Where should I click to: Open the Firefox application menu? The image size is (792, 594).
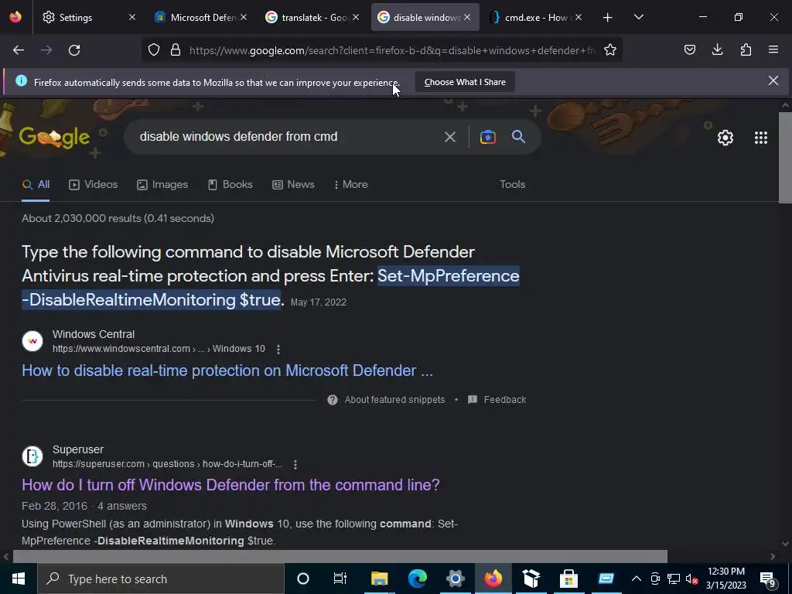[773, 49]
